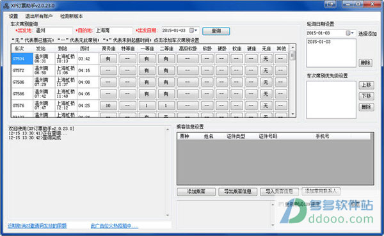Click the 二等座 button showing 1 for G7576
Screen dimensions: 384x236
coord(166,106)
